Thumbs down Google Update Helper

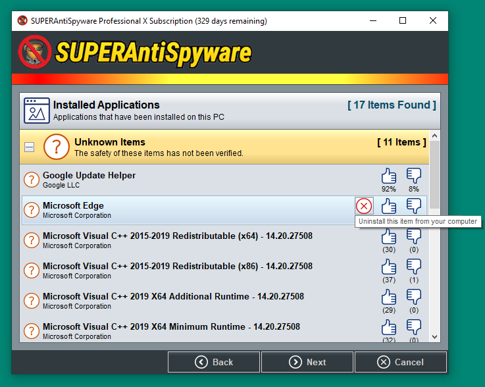coord(414,176)
